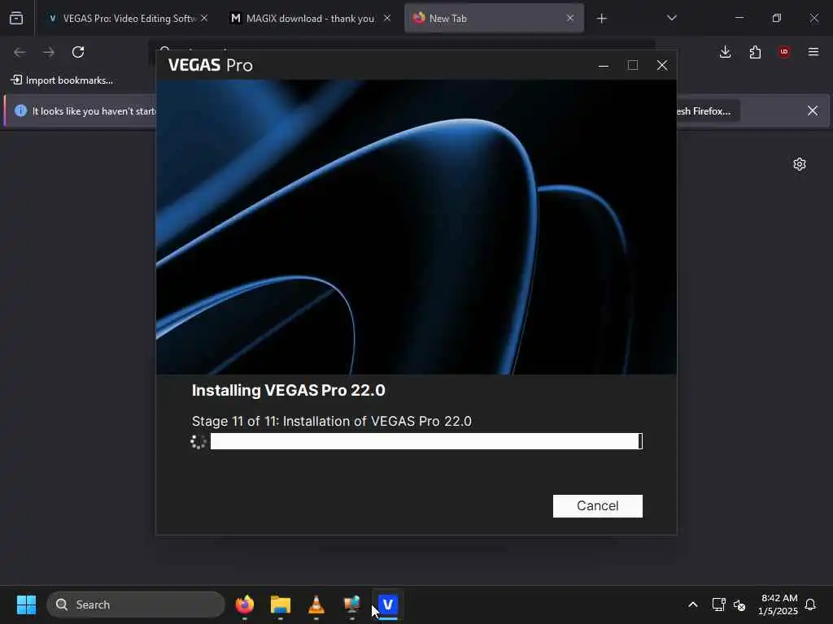The width and height of the screenshot is (833, 624).
Task: Open the Firefox downloads panel
Action: click(725, 52)
